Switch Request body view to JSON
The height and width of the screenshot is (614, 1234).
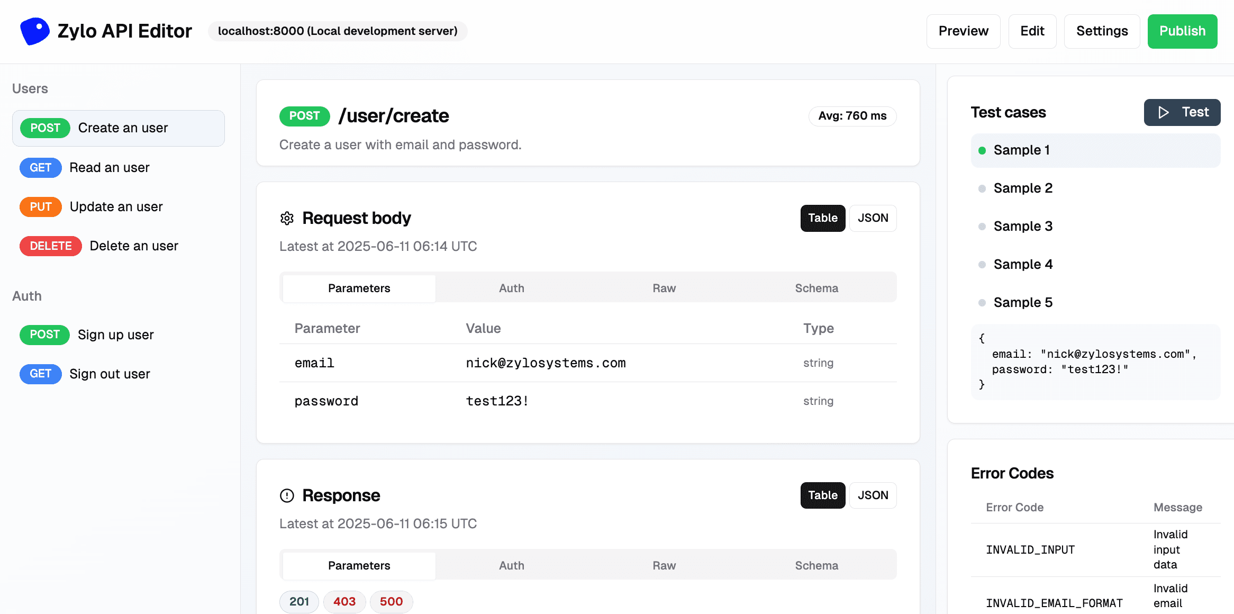point(873,218)
